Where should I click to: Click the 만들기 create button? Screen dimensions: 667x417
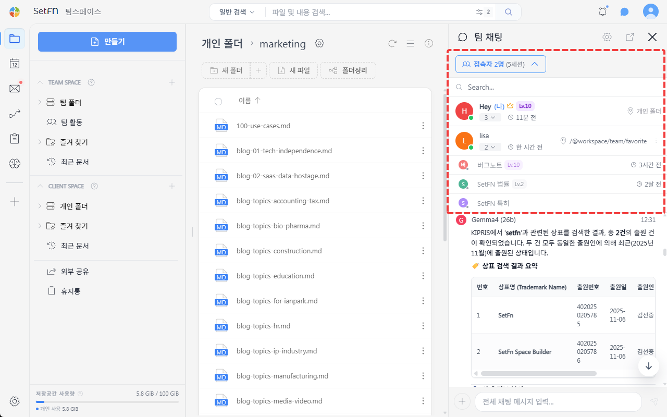(x=107, y=42)
